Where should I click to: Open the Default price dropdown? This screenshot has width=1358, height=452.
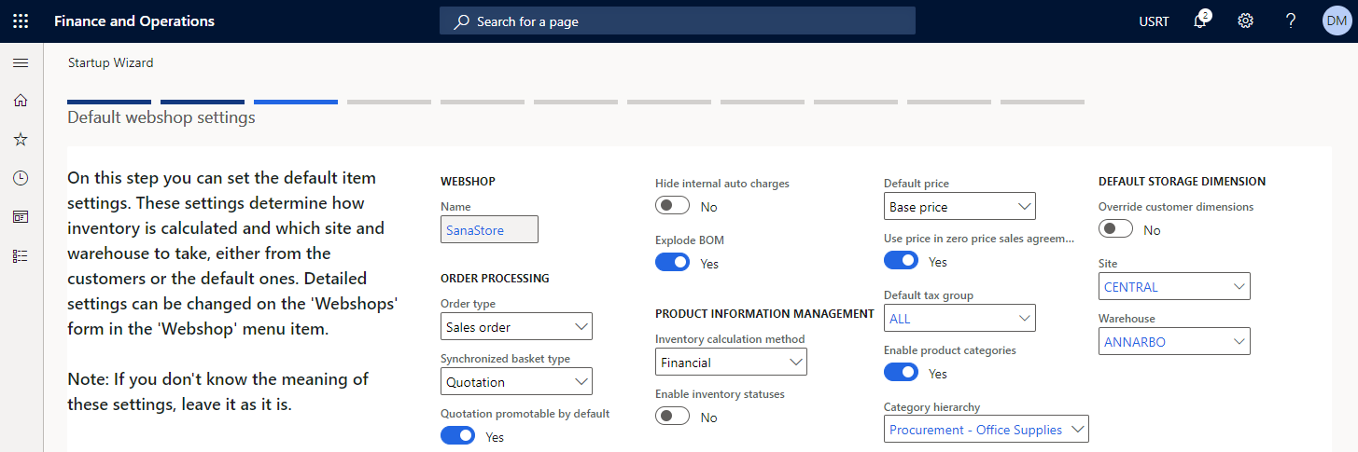[x=959, y=206]
